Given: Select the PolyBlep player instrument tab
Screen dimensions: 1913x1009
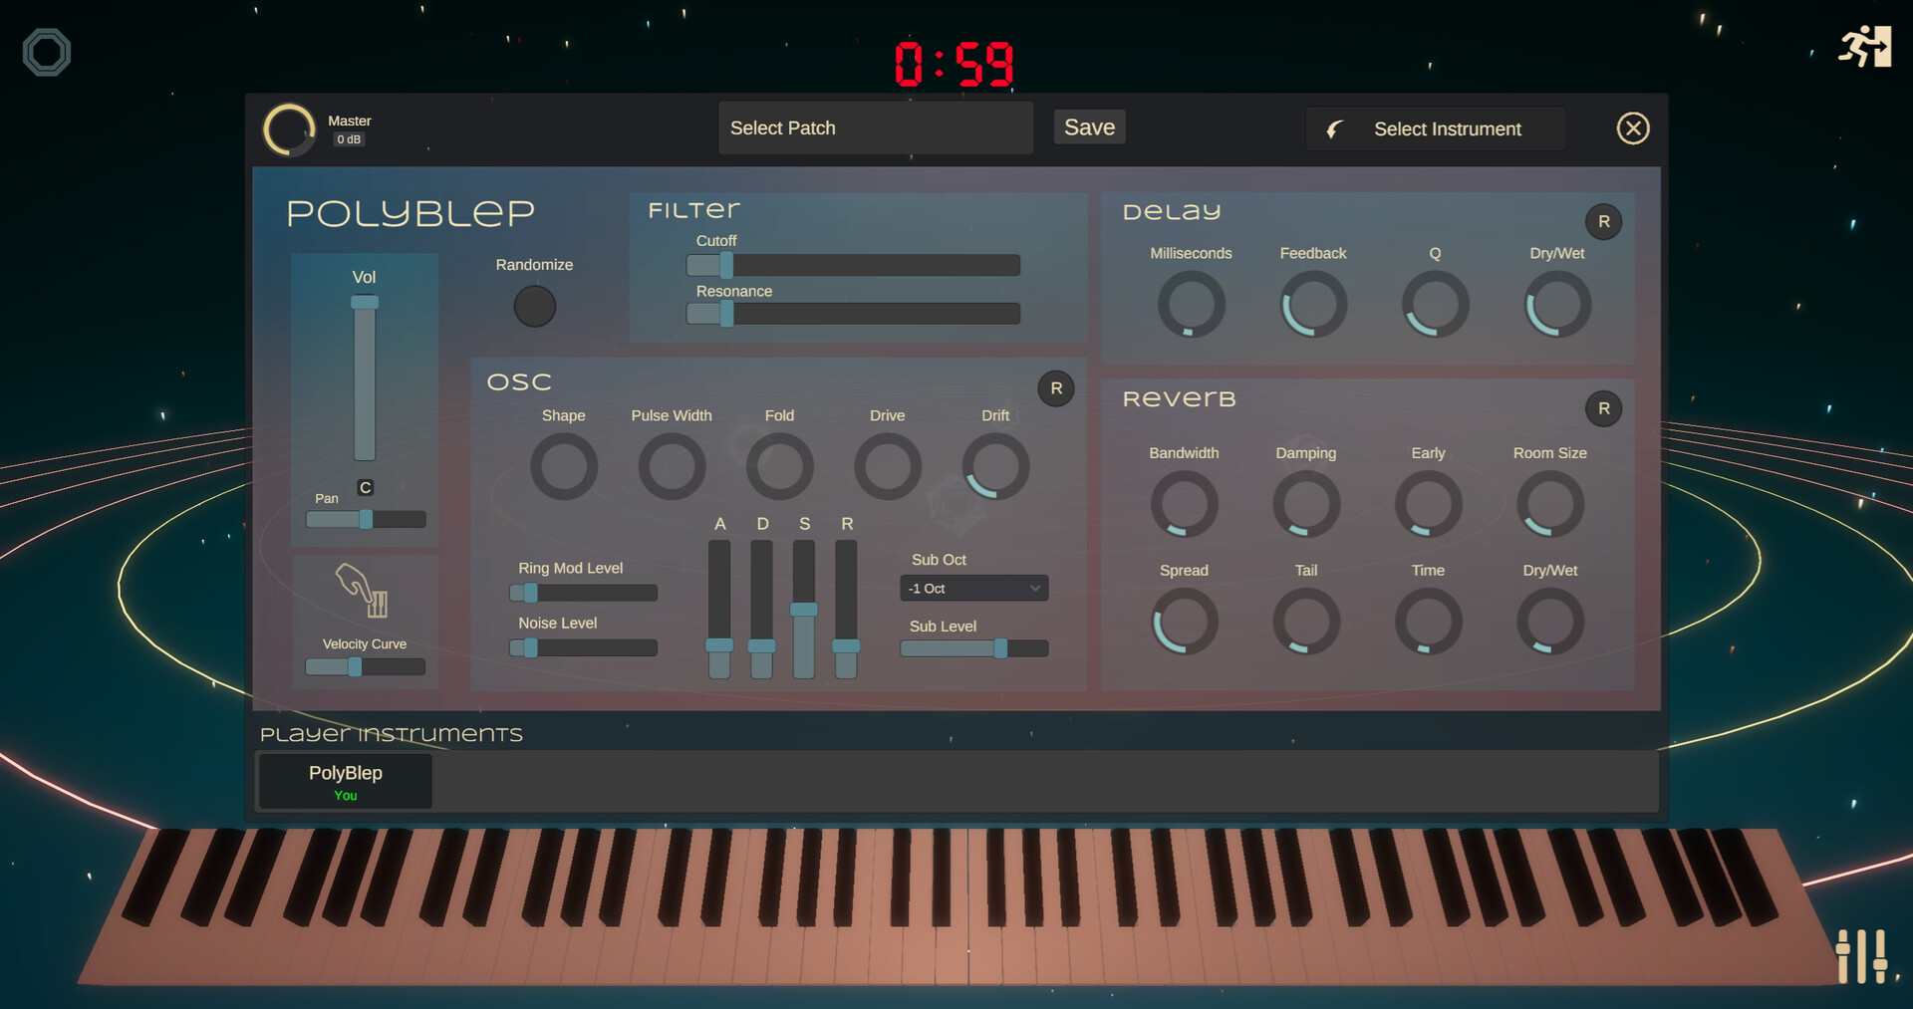Looking at the screenshot, I should 345,781.
